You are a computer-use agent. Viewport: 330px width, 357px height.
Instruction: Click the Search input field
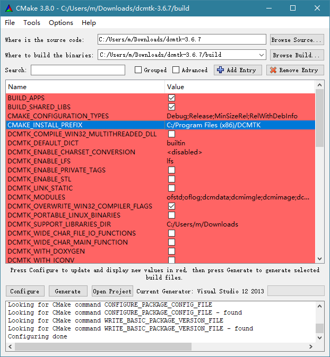[78, 70]
